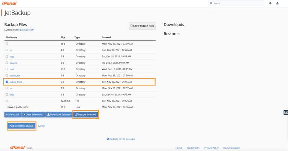
Task: Click the Download Selected button
Action: coord(59,115)
